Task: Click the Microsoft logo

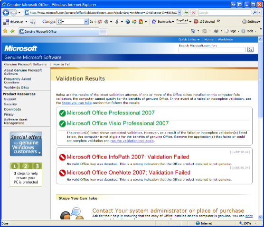Action: (x=20, y=48)
